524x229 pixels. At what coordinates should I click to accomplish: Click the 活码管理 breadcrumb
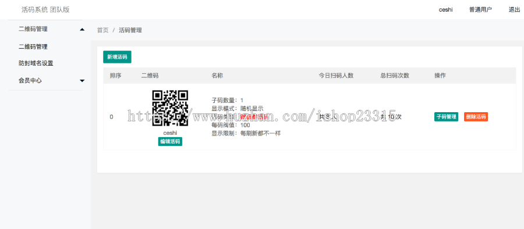(130, 30)
